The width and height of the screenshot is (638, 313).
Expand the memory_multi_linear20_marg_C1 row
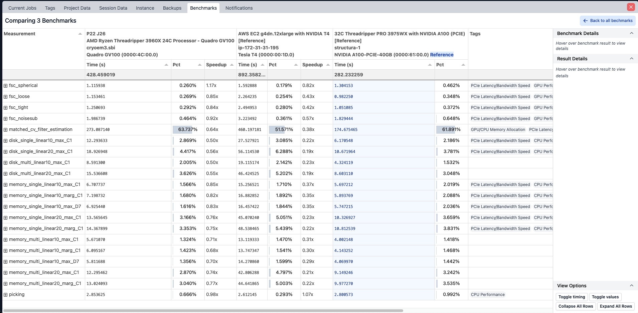[5, 284]
